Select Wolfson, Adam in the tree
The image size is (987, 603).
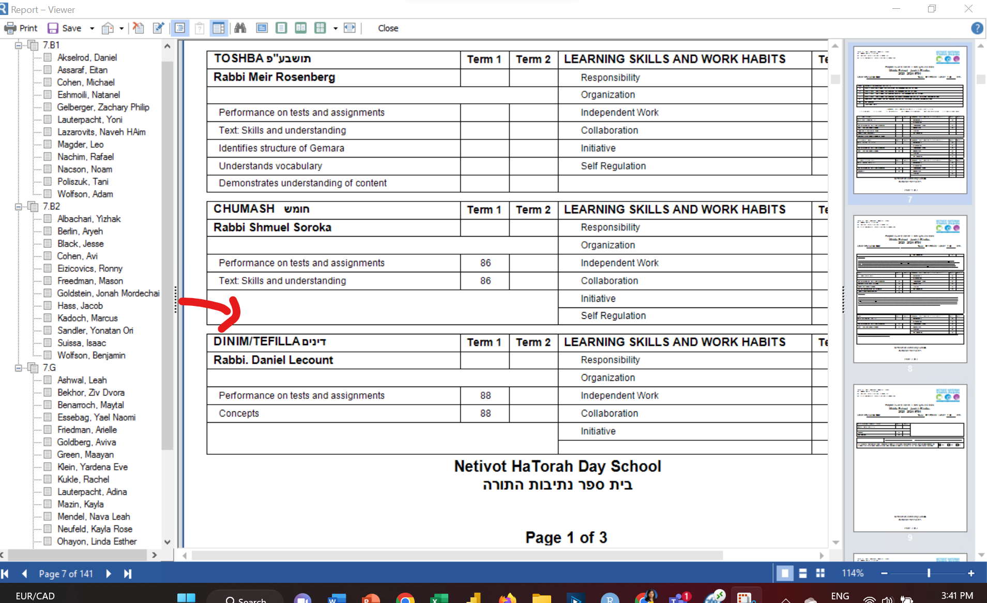click(85, 194)
